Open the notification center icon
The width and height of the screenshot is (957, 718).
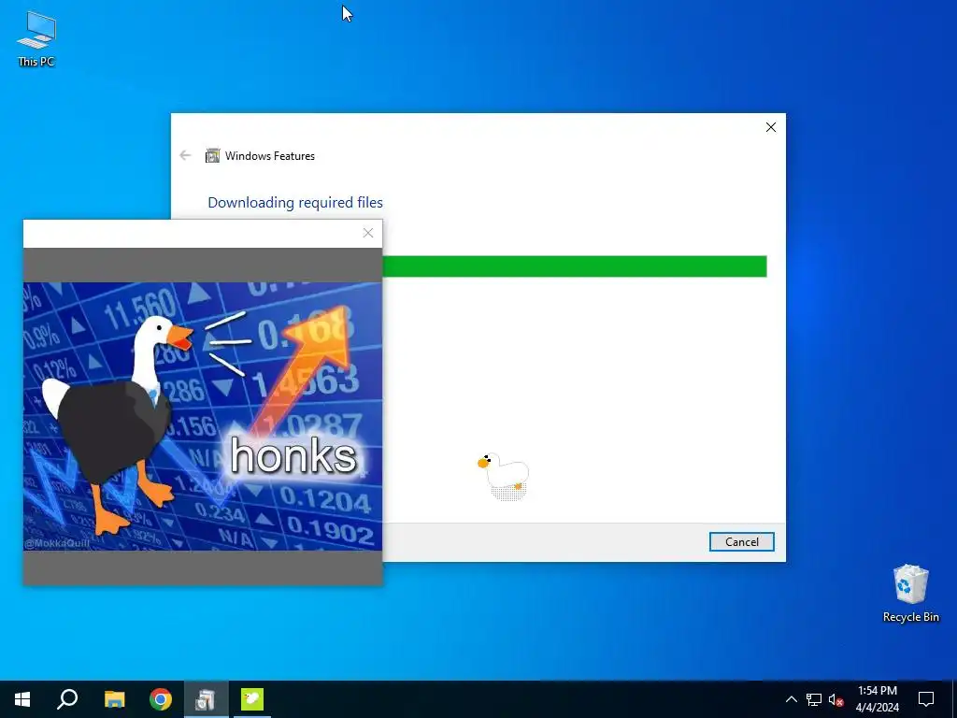(x=926, y=699)
